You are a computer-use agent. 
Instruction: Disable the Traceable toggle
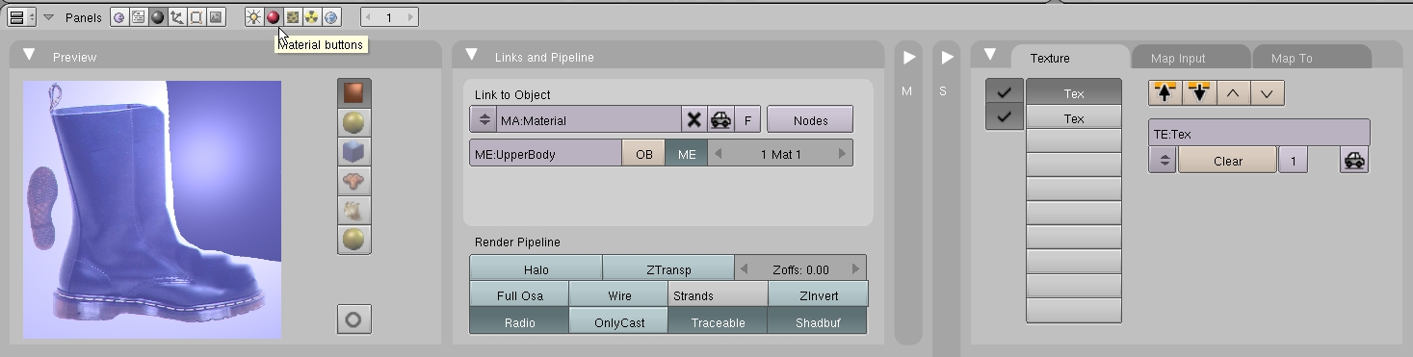(718, 322)
